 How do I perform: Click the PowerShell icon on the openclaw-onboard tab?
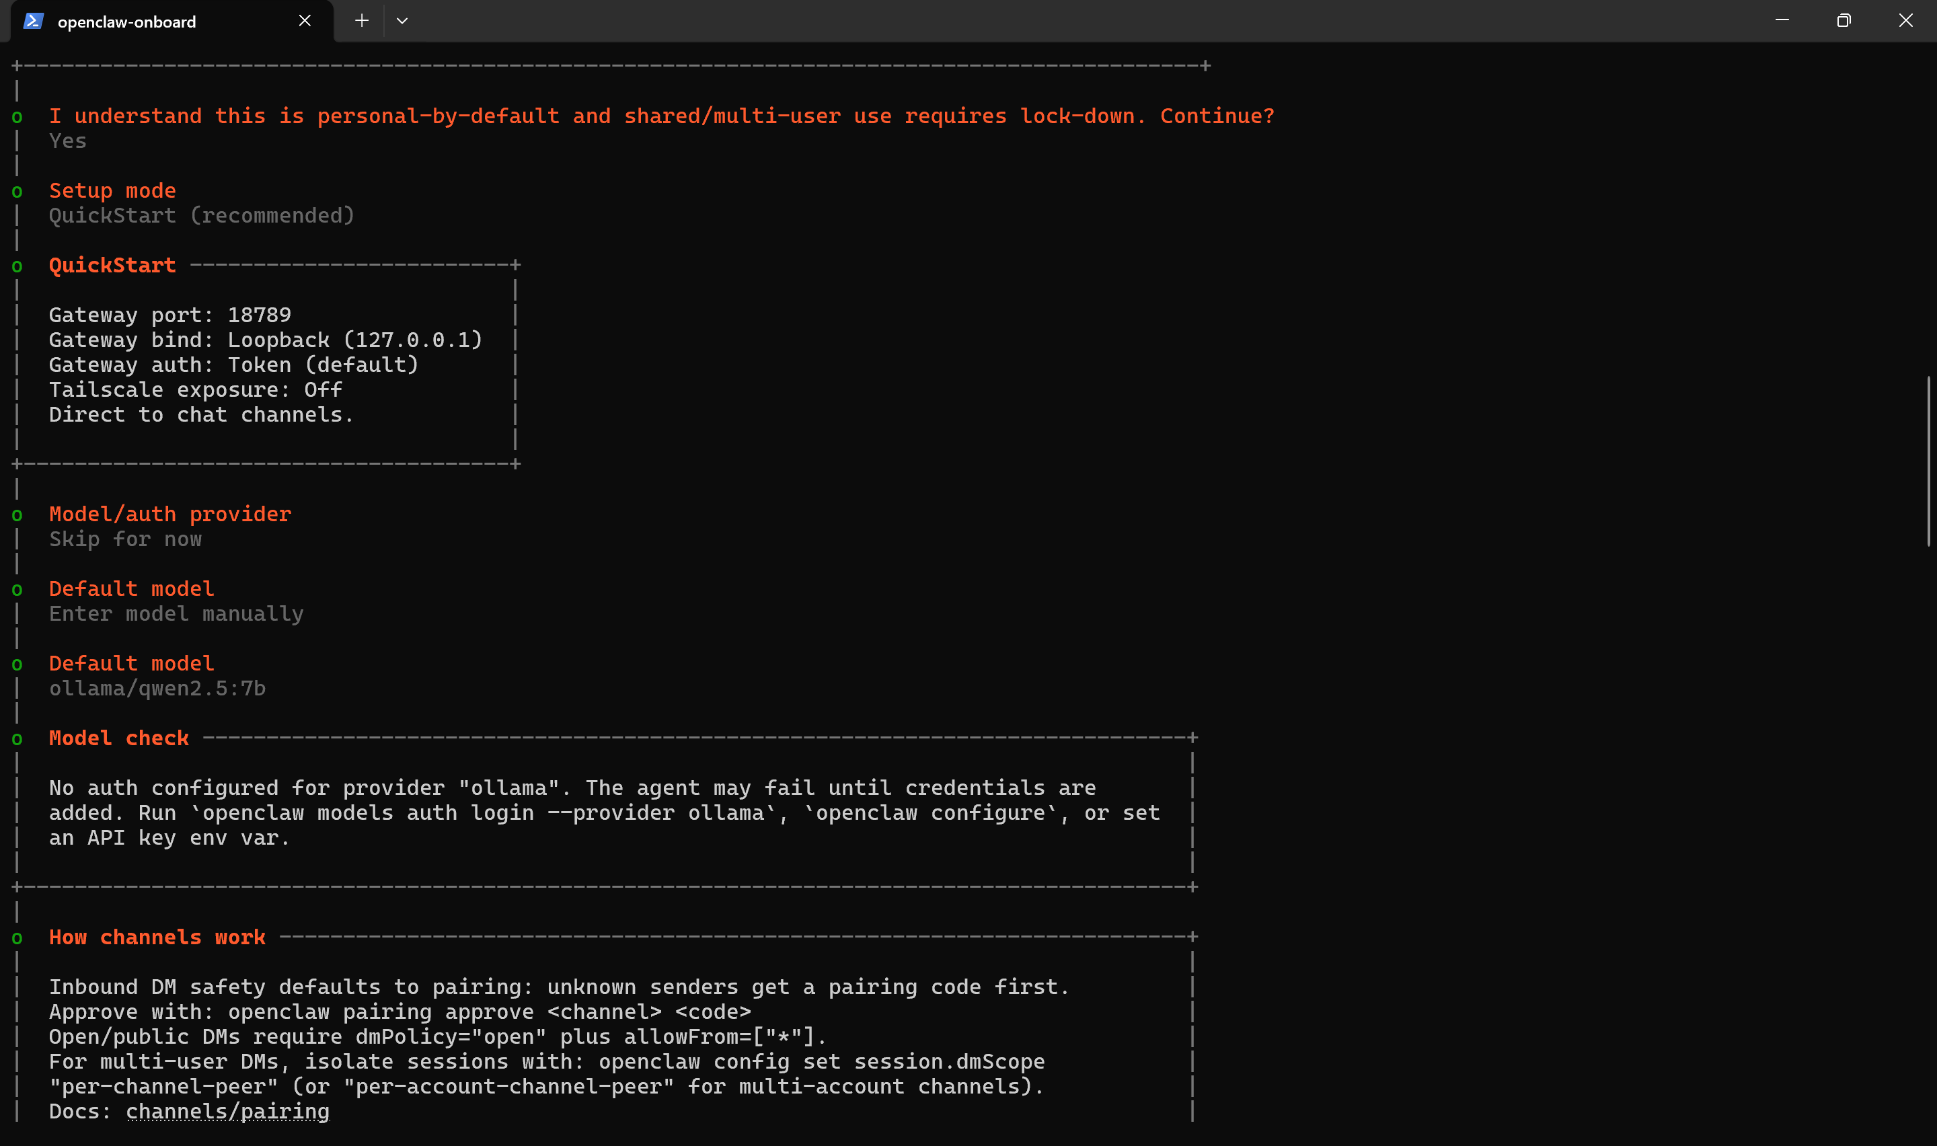(x=33, y=21)
